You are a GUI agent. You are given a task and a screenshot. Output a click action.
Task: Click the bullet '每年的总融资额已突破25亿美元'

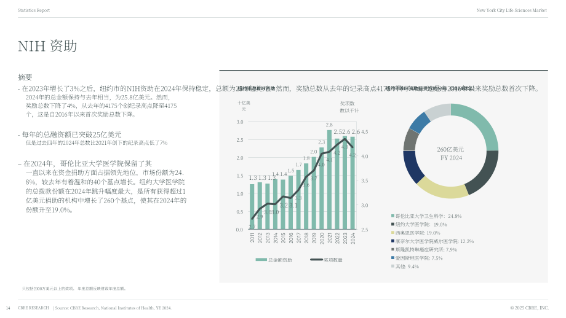point(71,134)
